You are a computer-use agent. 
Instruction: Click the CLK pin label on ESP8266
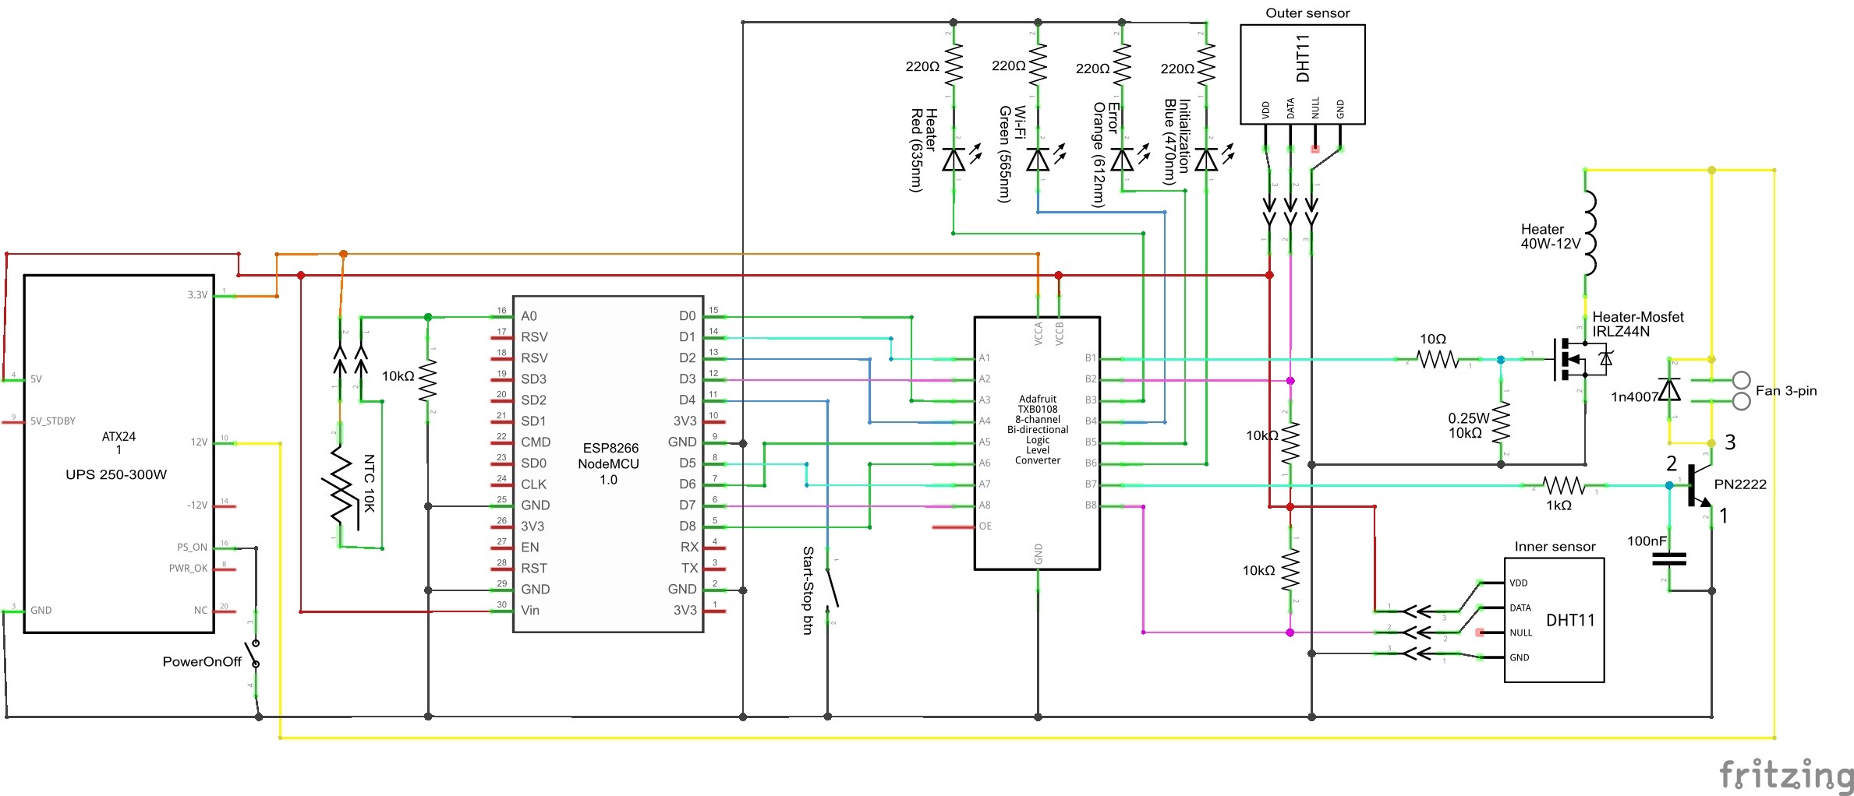534,484
